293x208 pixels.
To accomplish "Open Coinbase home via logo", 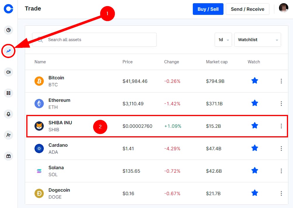I will point(8,9).
